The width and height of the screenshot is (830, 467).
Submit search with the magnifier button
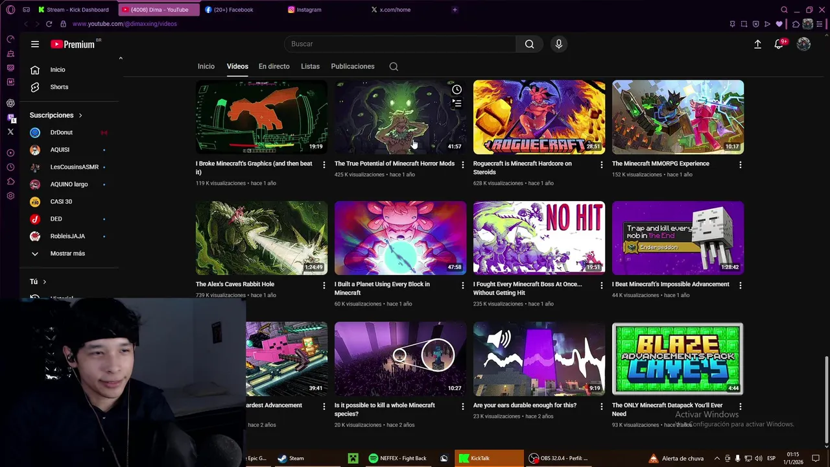click(x=530, y=44)
